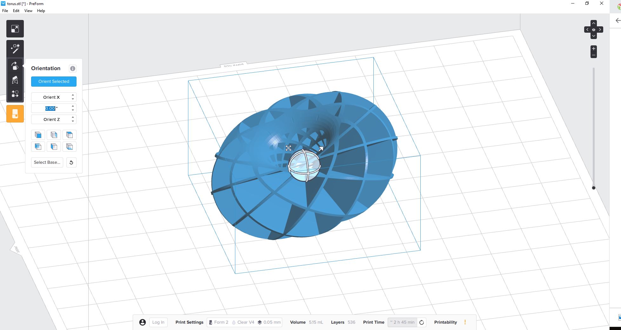Zoom in with the plus button

coord(593,49)
